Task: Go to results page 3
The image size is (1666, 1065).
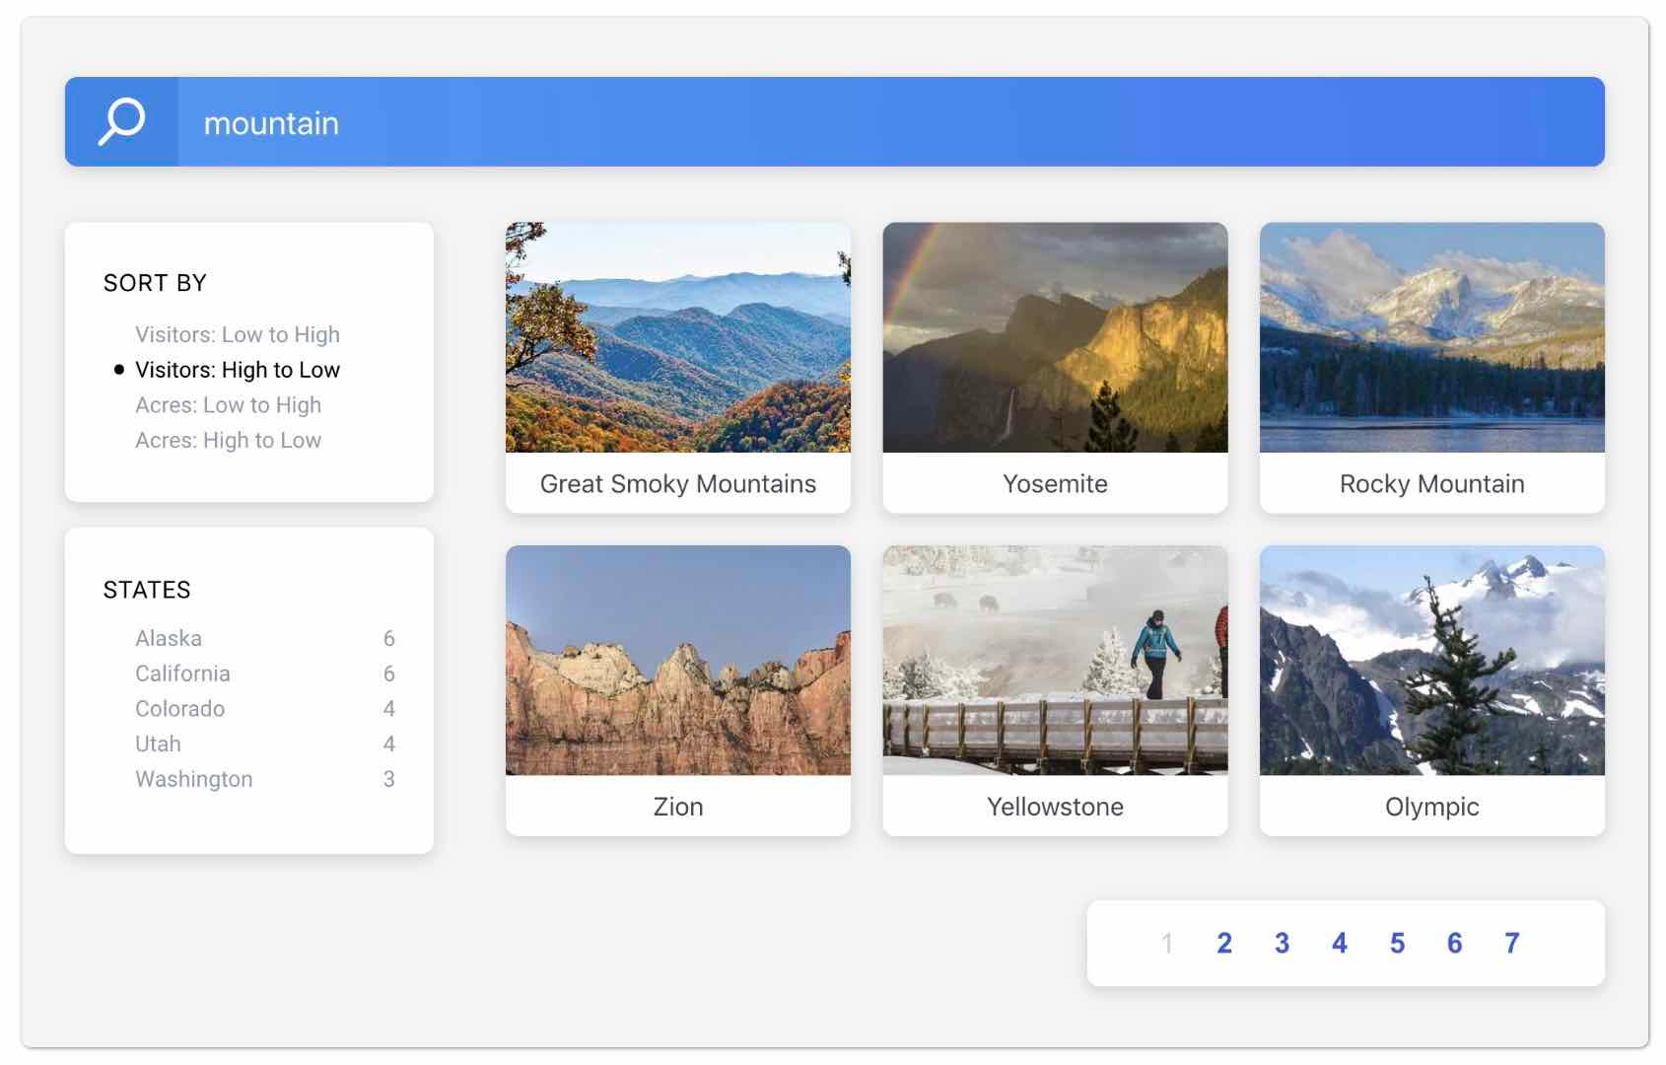Action: [1282, 944]
